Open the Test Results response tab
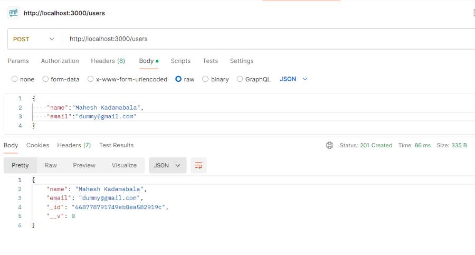The image size is (475, 255). tap(116, 145)
